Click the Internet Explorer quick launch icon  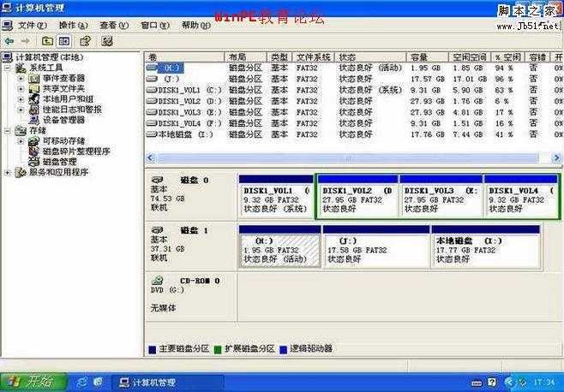click(99, 382)
